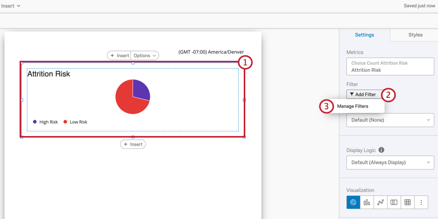The height and width of the screenshot is (219, 438).
Task: Click the Saved just now status text
Action: click(419, 6)
